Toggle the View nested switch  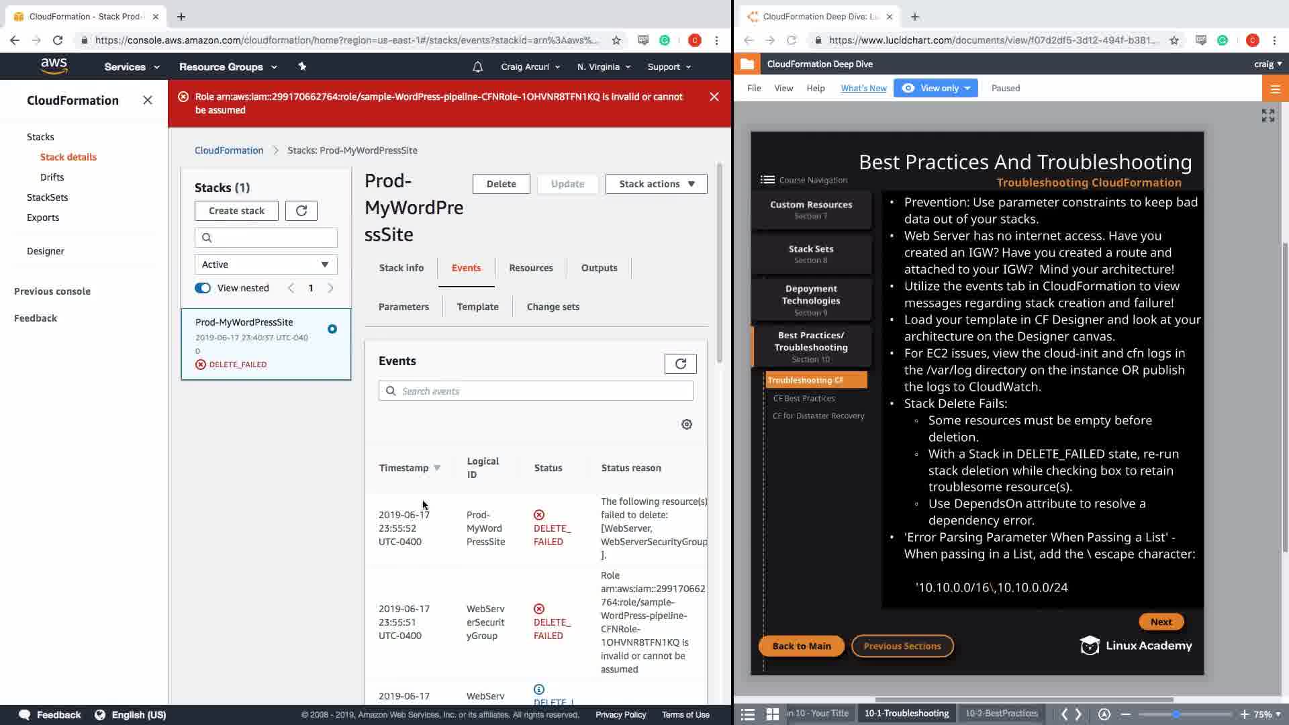203,288
